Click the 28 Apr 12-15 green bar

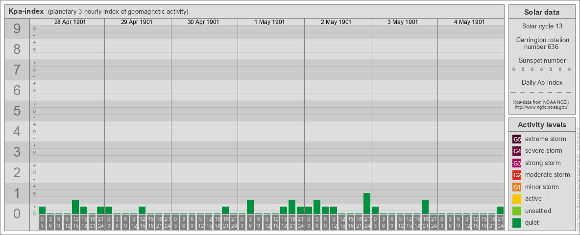75,207
